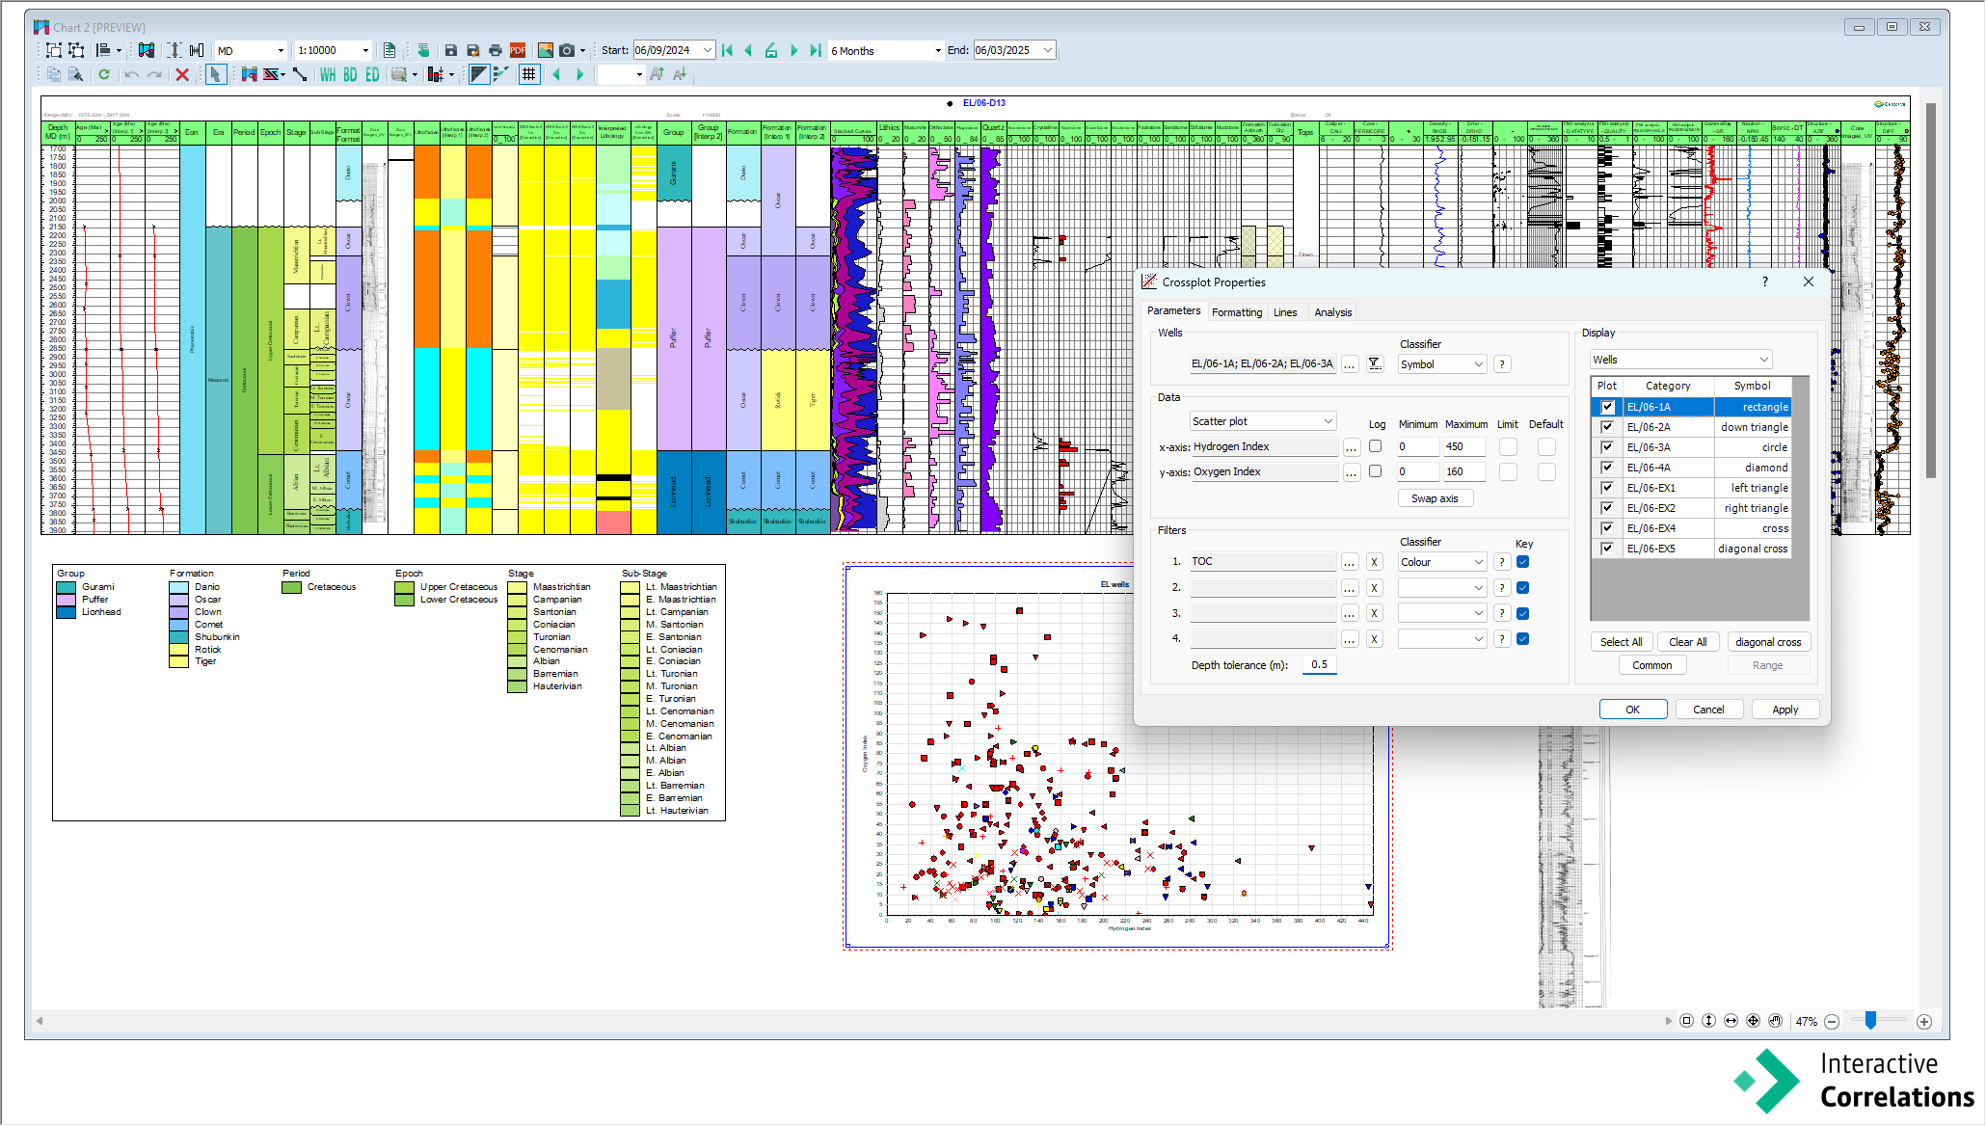Click the save chart icon in toolbar
This screenshot has width=1986, height=1126.
[x=450, y=50]
